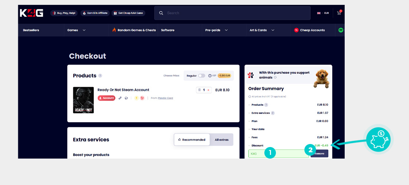The width and height of the screenshot is (409, 185).
Task: Click the Steam platform icon under product title
Action: tap(120, 98)
